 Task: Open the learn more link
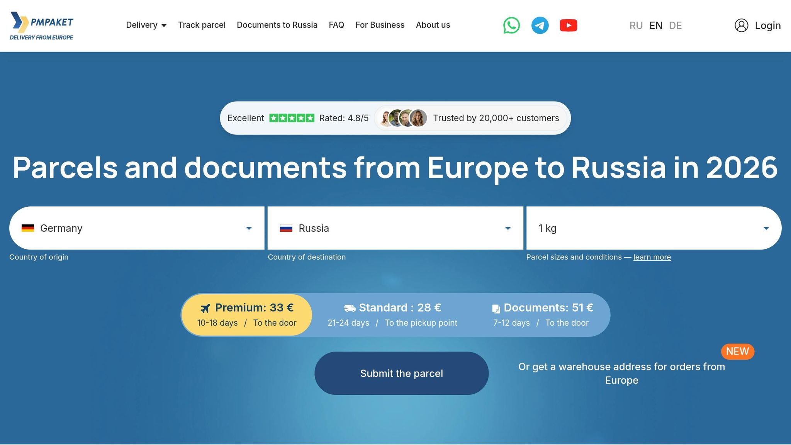[x=652, y=257]
